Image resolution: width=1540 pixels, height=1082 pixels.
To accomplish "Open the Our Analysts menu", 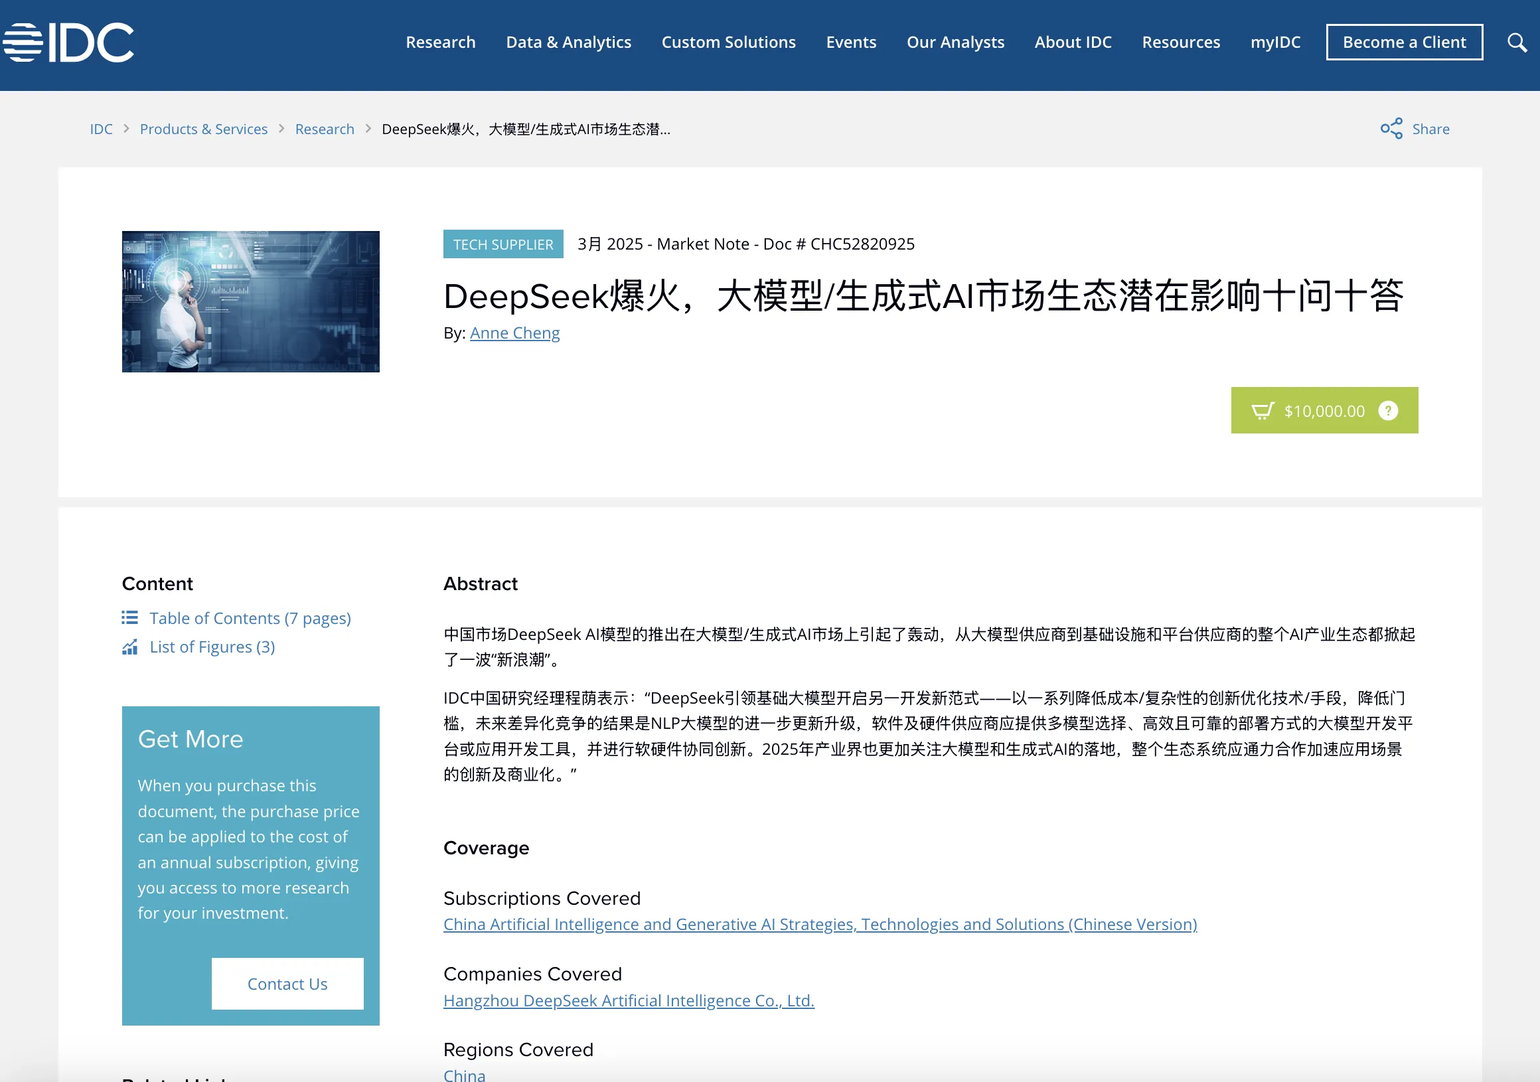I will pos(955,42).
